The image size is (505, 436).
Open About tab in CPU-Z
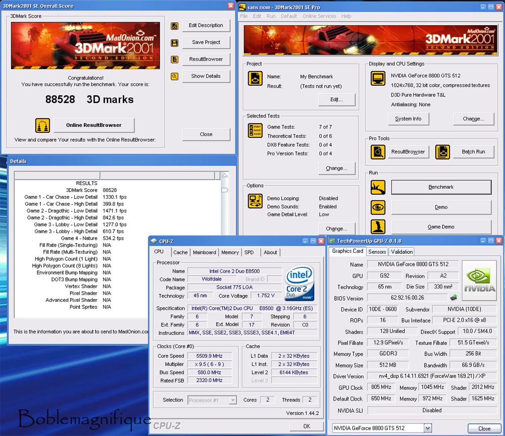[x=270, y=253]
